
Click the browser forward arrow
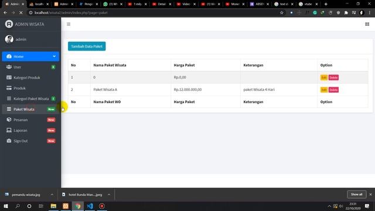pos(13,13)
